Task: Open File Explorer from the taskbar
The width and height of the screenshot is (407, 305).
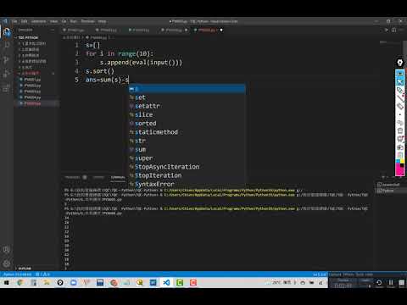Action: pyautogui.click(x=47, y=282)
